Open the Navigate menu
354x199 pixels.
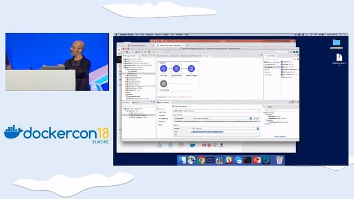click(149, 35)
